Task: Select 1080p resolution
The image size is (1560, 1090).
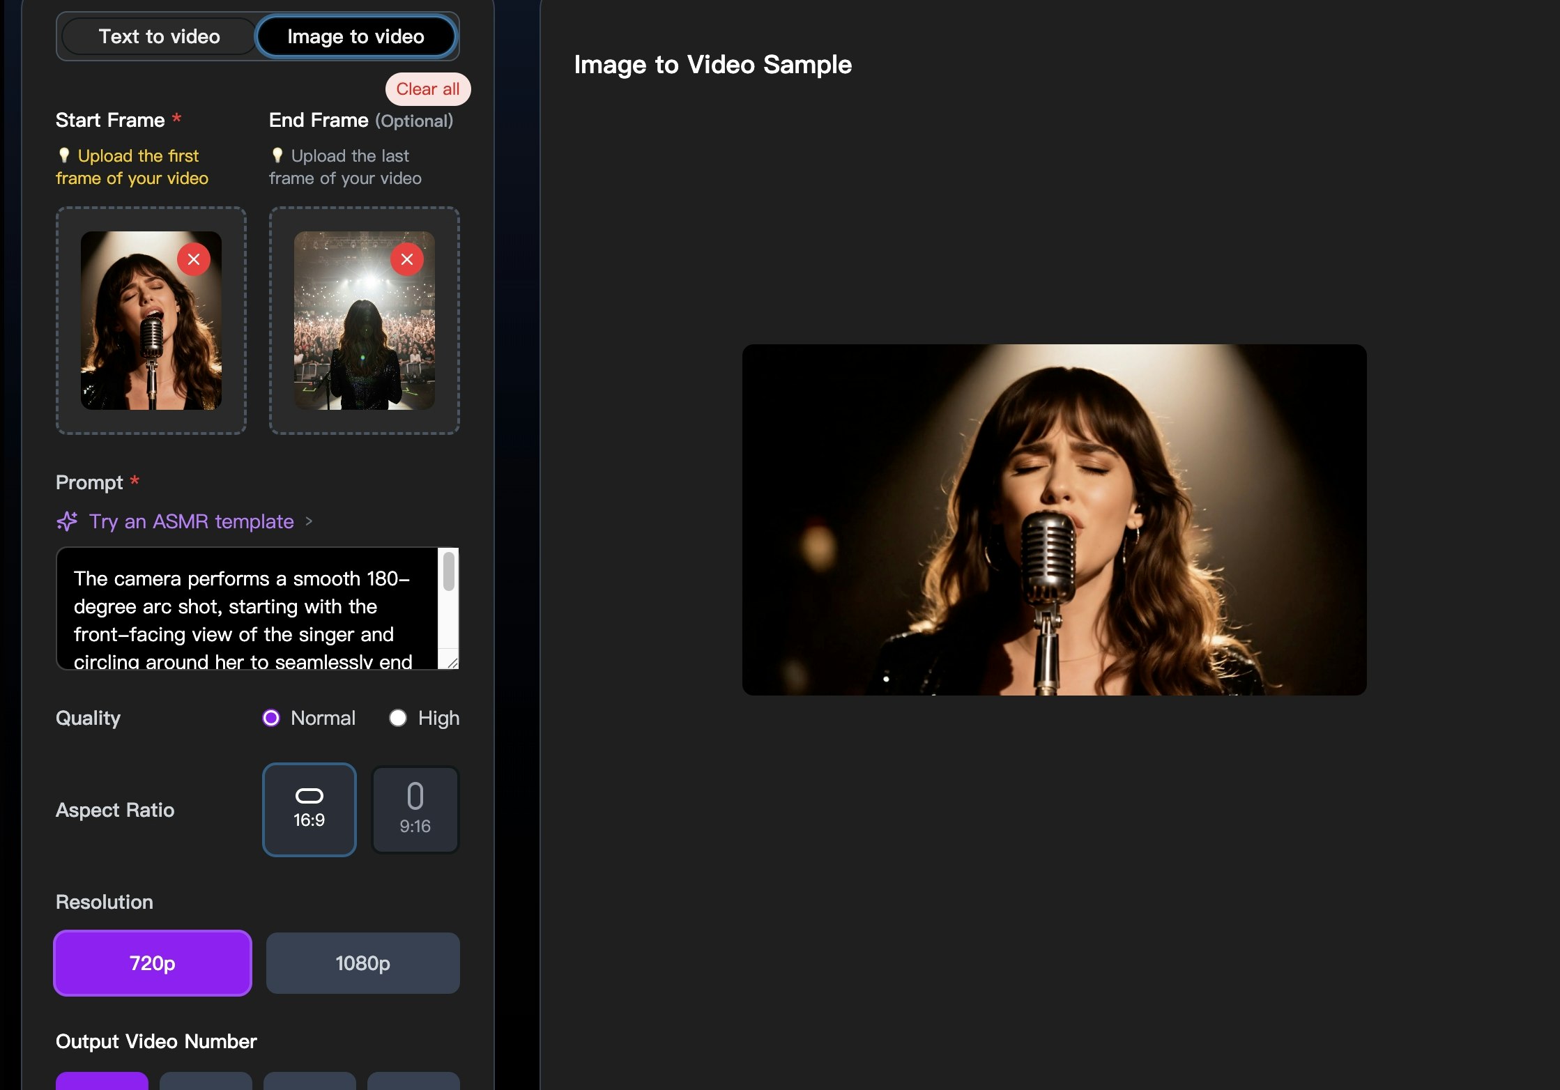Action: pos(362,963)
